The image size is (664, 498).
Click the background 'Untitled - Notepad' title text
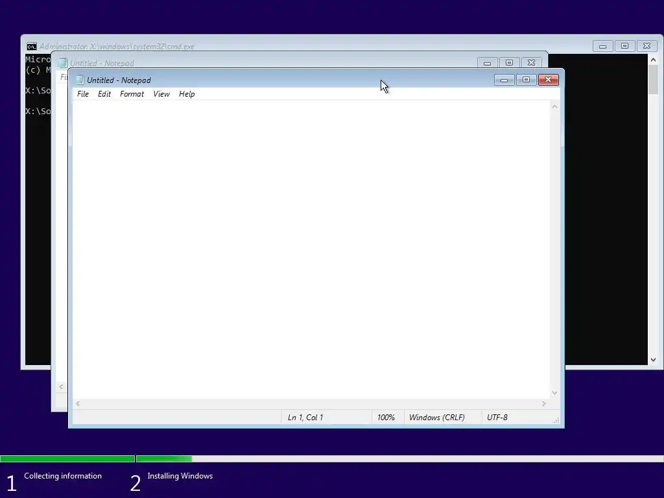click(x=102, y=63)
